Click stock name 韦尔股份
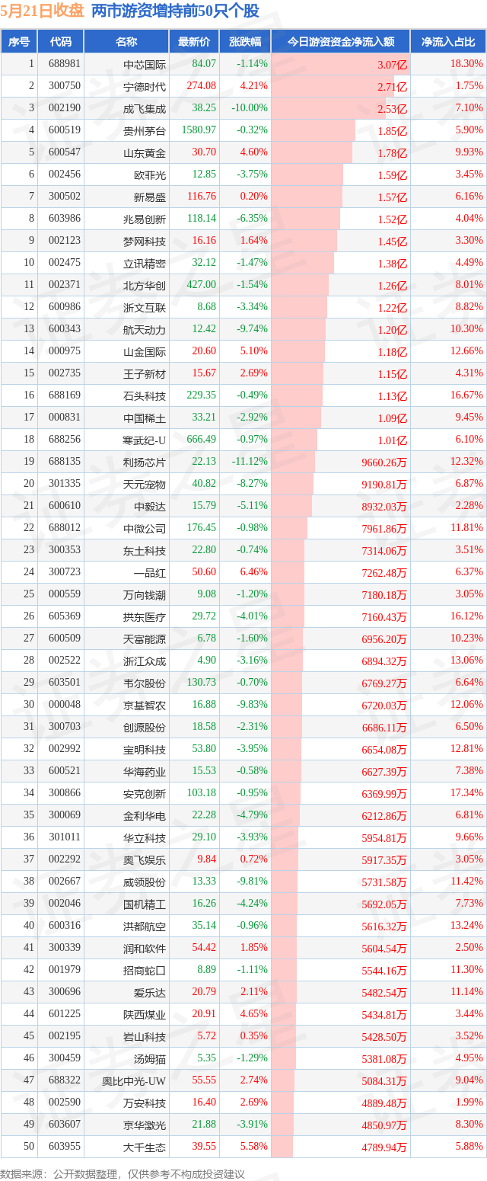 click(x=145, y=683)
